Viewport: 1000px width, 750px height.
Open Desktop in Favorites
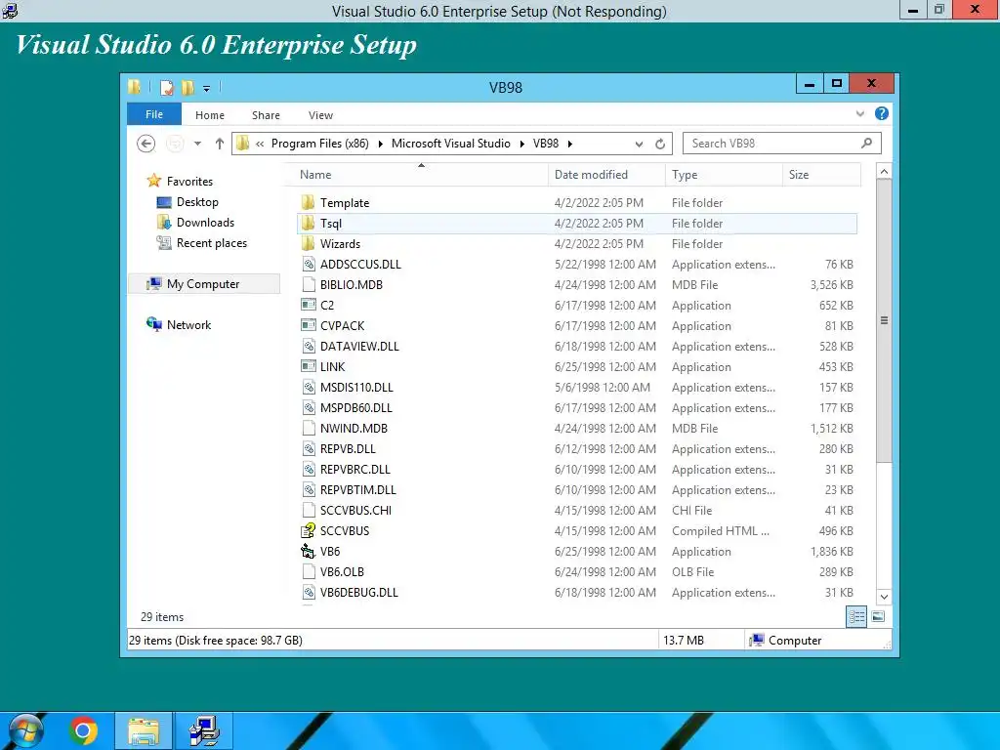pyautogui.click(x=197, y=202)
